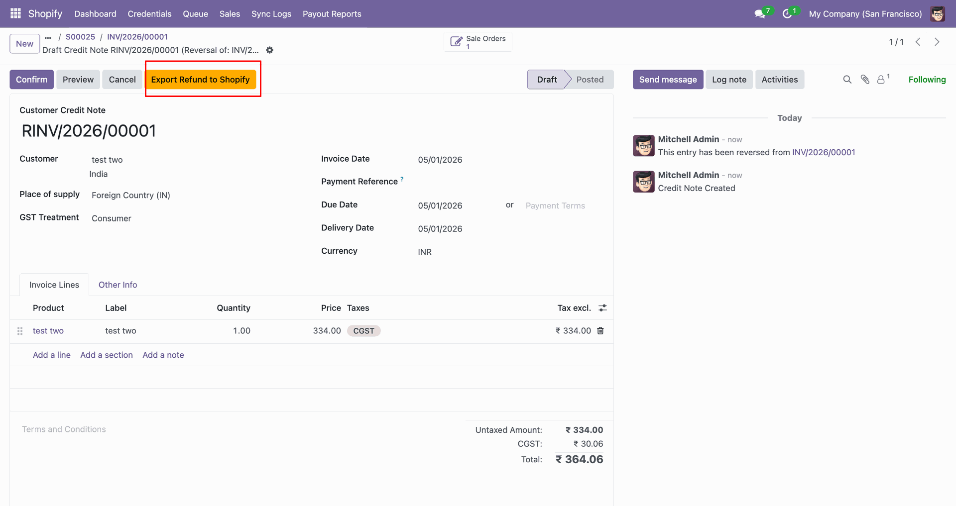Image resolution: width=956 pixels, height=506 pixels.
Task: Select the Posted status stage
Action: 590,80
